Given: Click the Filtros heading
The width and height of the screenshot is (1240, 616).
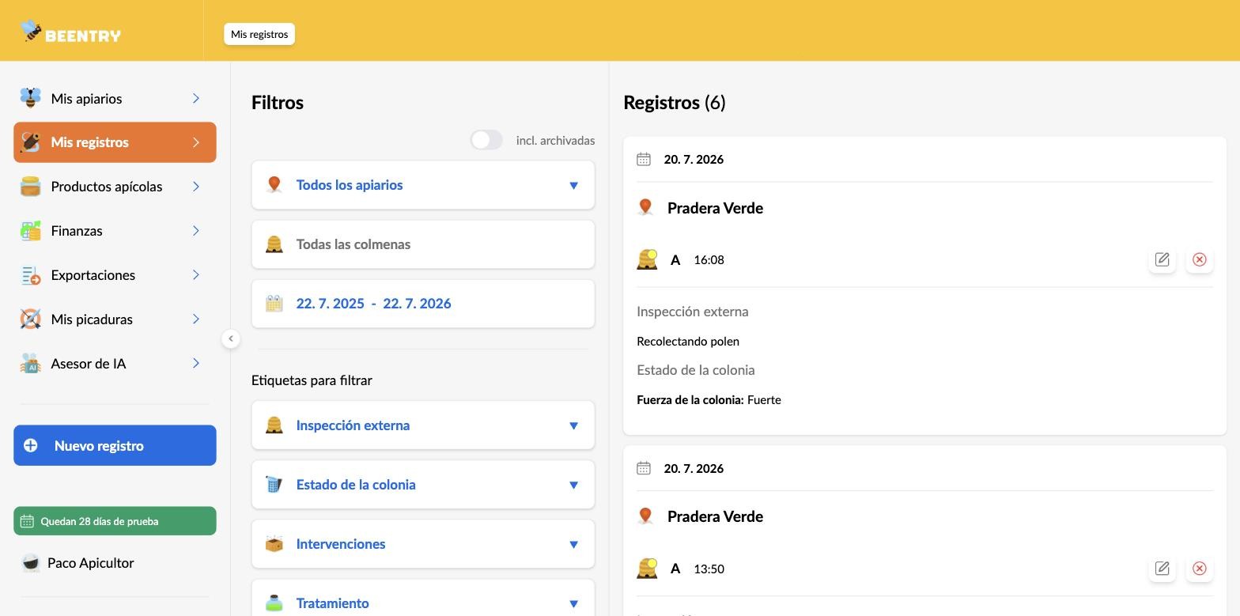Looking at the screenshot, I should [278, 102].
